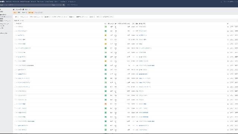
Task: Open Site Explorer in the top navigation
Action: click(x=16, y=1)
